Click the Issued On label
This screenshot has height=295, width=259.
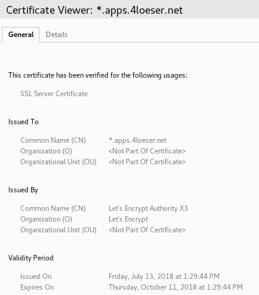36,276
